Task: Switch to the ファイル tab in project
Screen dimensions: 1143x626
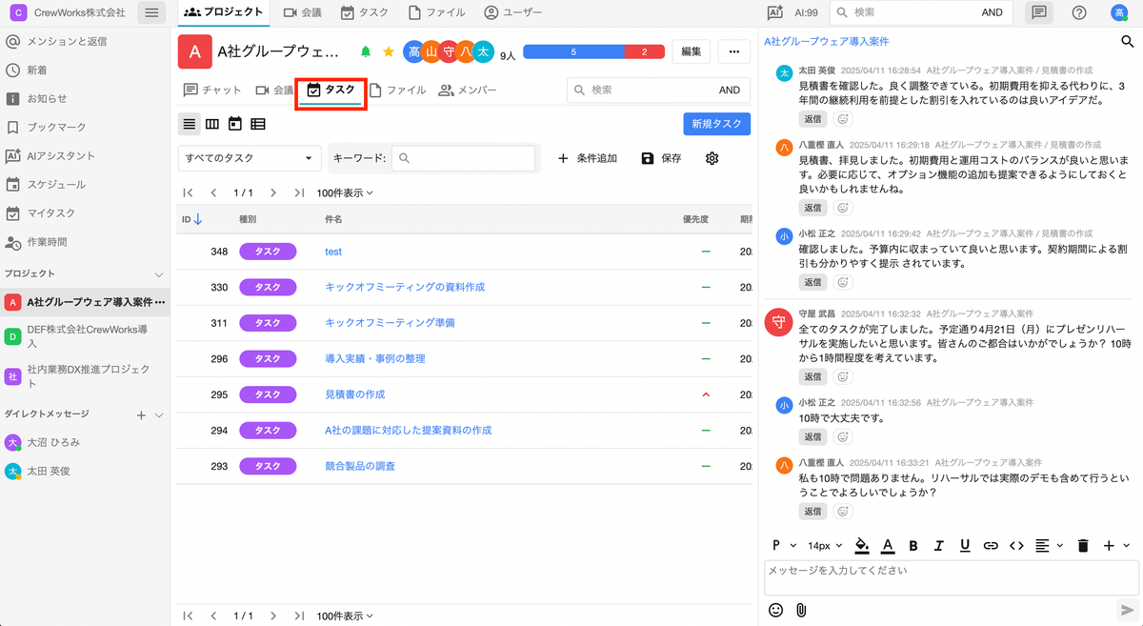Action: pyautogui.click(x=397, y=91)
